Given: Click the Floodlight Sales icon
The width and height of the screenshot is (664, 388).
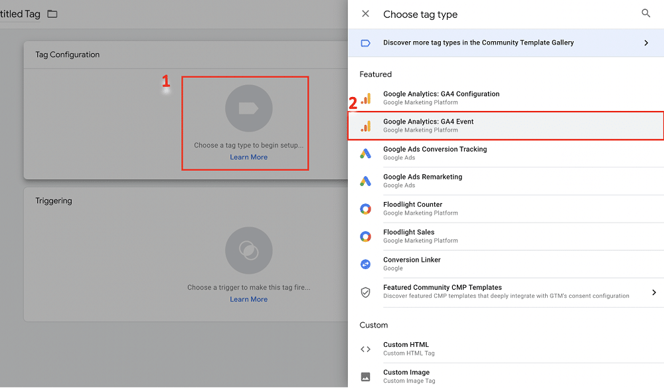Looking at the screenshot, I should click(x=366, y=236).
